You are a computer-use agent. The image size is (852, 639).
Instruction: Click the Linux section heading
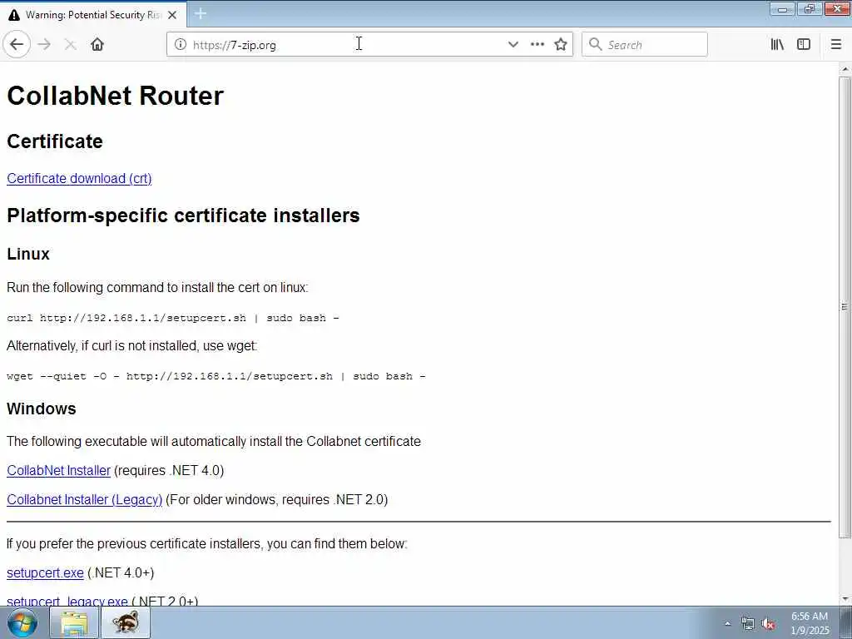[28, 254]
